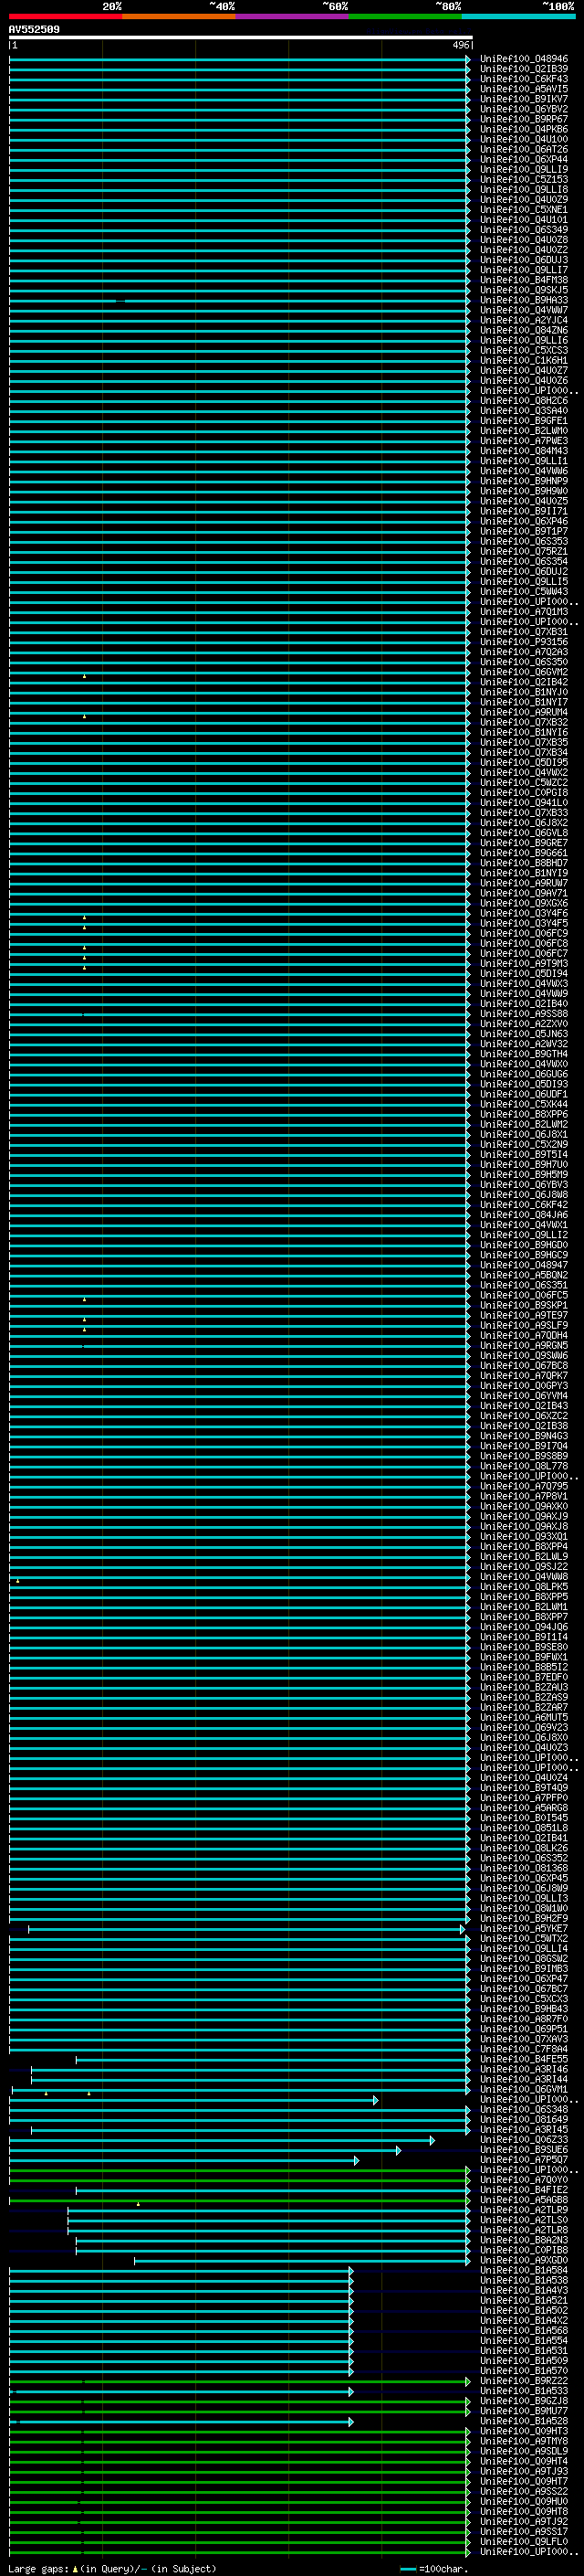This screenshot has width=584, height=2576.
Task: Select hit label UniRef100_B9SUE6
Action: (524, 2150)
